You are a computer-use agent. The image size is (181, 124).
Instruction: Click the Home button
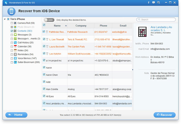(x=16, y=115)
